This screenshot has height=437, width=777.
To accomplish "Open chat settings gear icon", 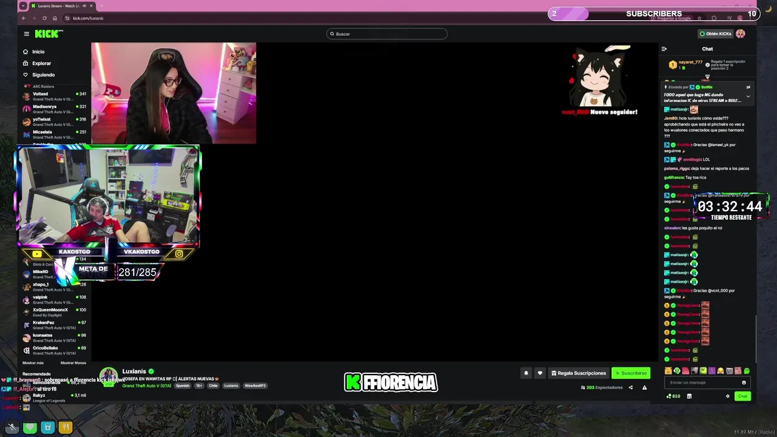I will tap(728, 396).
